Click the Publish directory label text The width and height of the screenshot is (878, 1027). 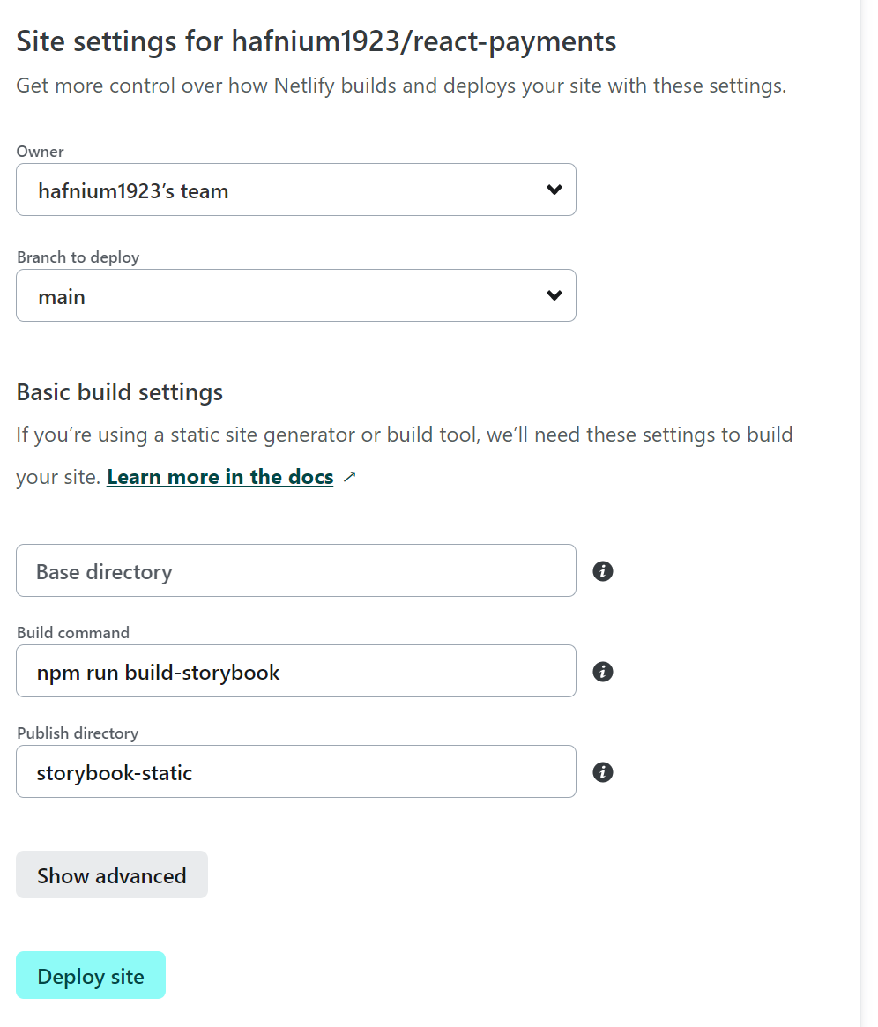pyautogui.click(x=78, y=733)
